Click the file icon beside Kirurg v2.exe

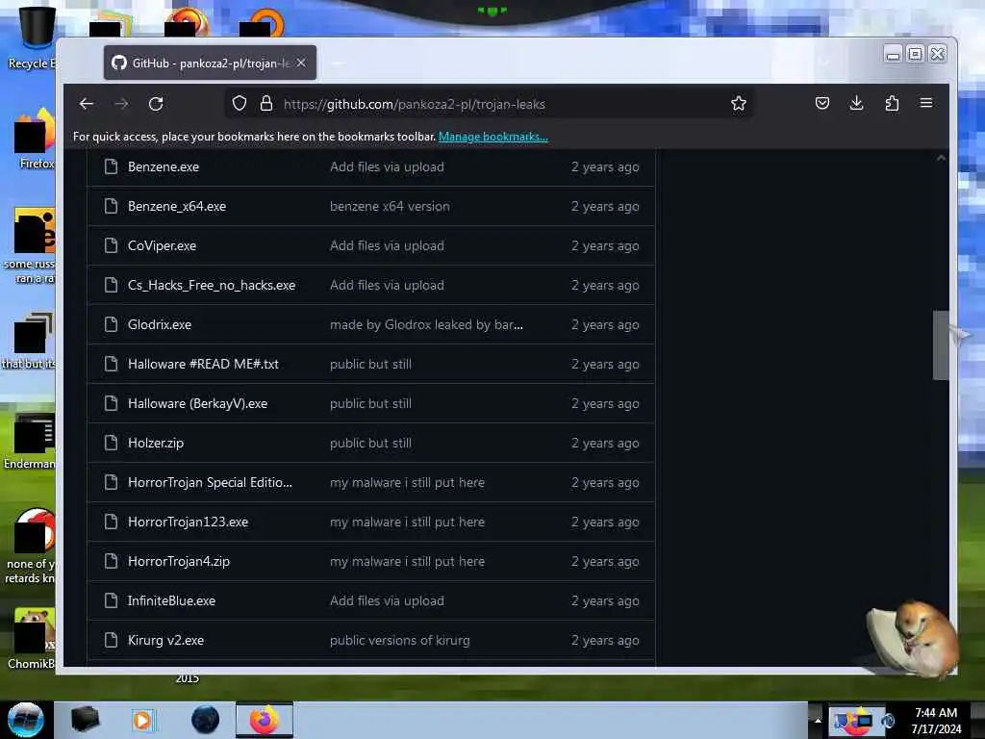[x=112, y=640]
